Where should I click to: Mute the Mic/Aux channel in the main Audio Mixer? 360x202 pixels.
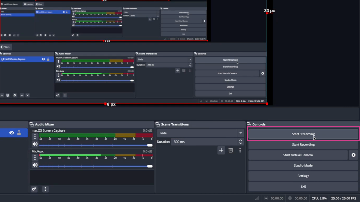pos(35,165)
